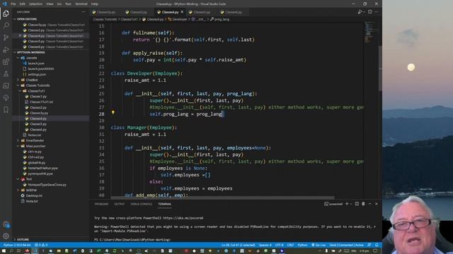Run Python file using the play icon
453x254 pixels.
(360, 12)
